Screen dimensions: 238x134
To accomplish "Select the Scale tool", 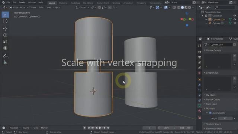I will 5,42.
